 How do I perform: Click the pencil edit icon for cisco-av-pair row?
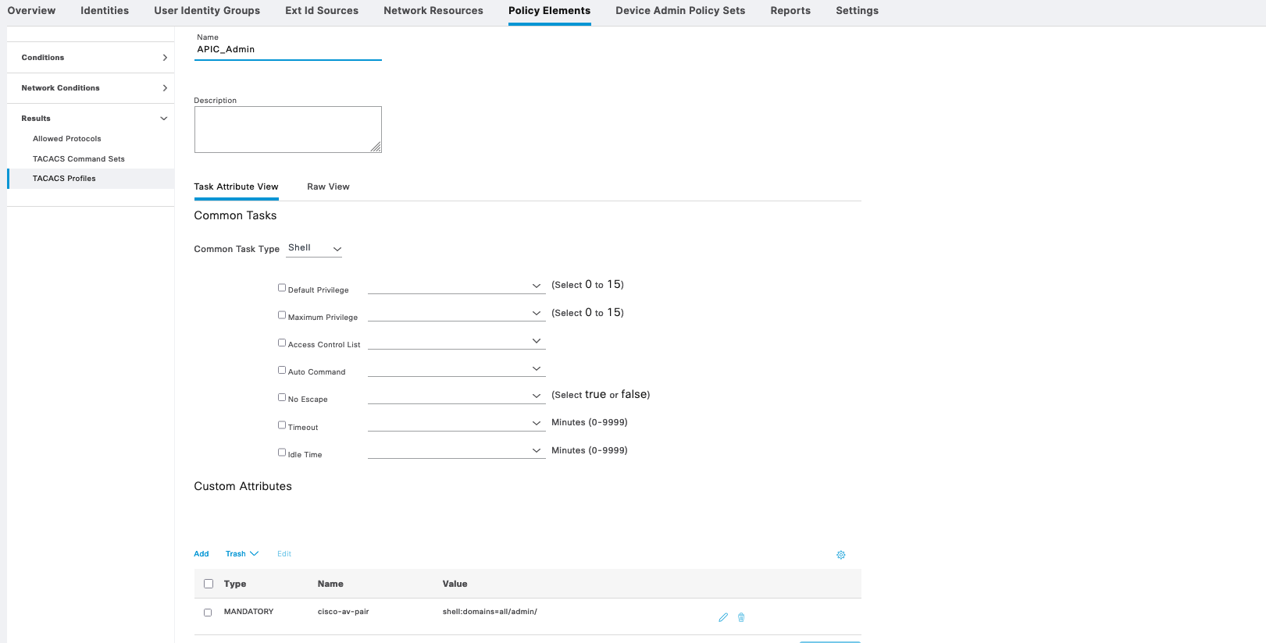coord(723,617)
